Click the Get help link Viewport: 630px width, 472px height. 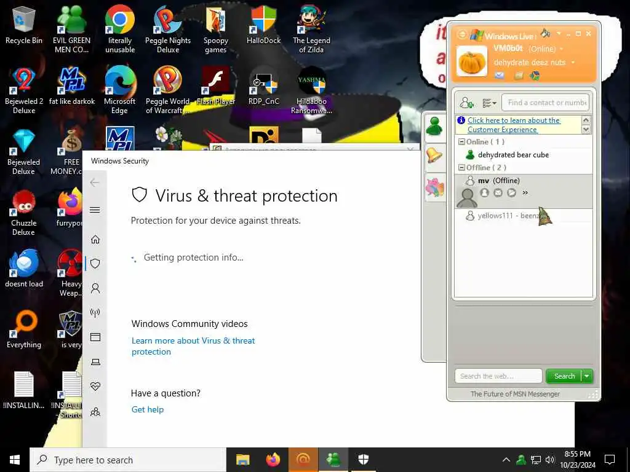click(x=148, y=409)
